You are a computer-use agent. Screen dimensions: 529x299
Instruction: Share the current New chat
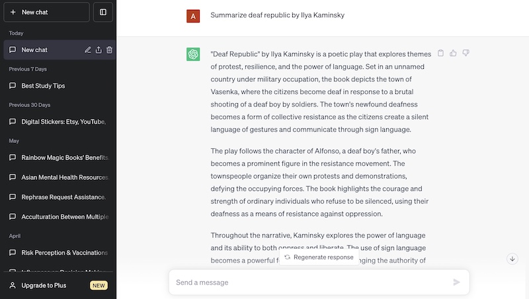pos(99,50)
